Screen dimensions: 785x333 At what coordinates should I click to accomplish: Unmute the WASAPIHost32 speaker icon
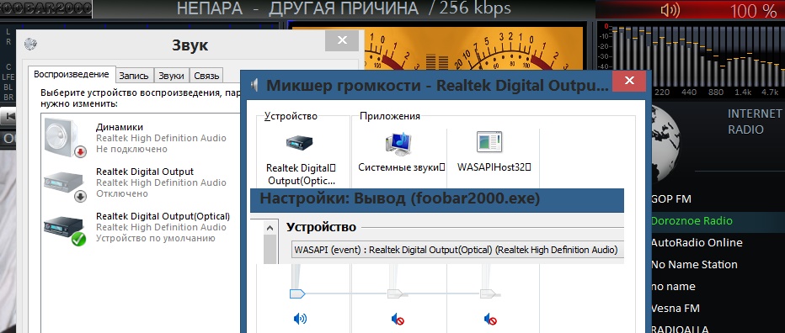click(490, 319)
